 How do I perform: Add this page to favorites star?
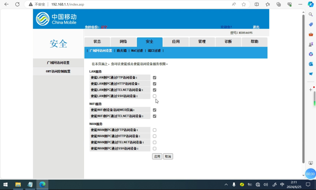[244, 4]
